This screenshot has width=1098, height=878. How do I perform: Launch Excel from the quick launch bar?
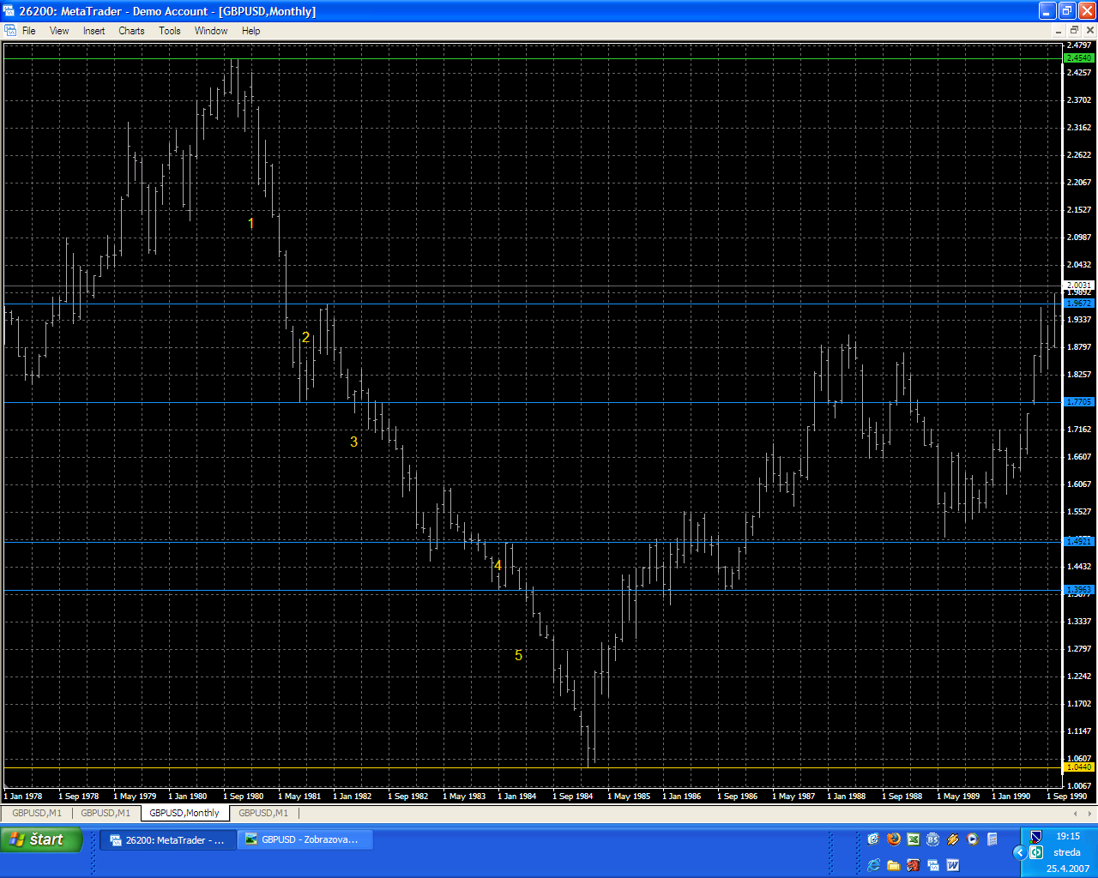coord(914,839)
